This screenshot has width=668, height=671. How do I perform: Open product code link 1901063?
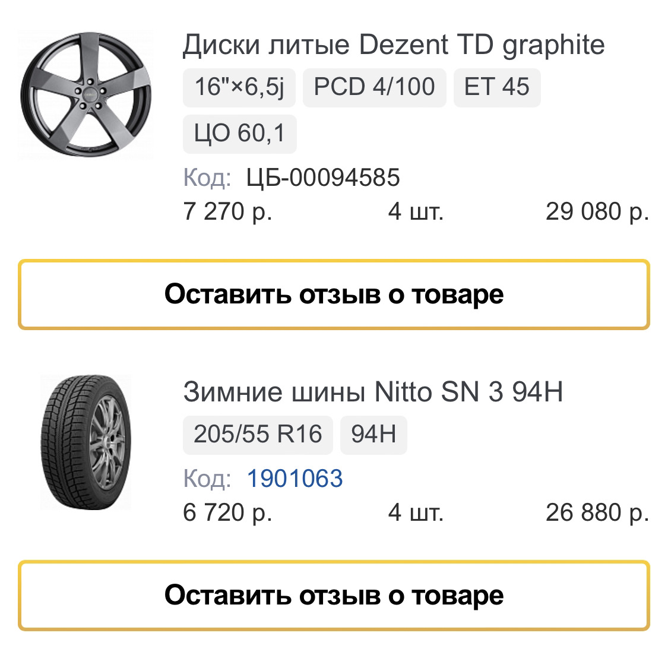(295, 479)
